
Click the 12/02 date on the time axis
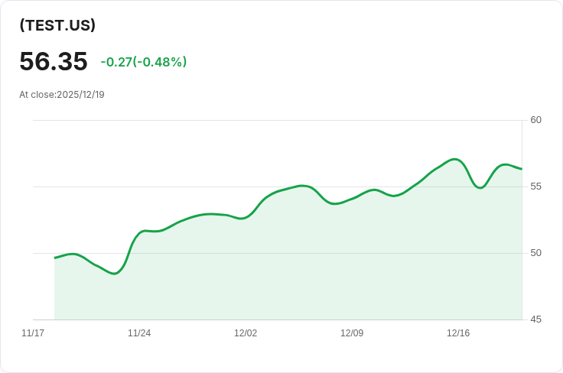[x=246, y=333]
